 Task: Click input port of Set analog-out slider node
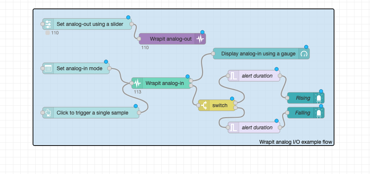pyautogui.click(x=43, y=24)
